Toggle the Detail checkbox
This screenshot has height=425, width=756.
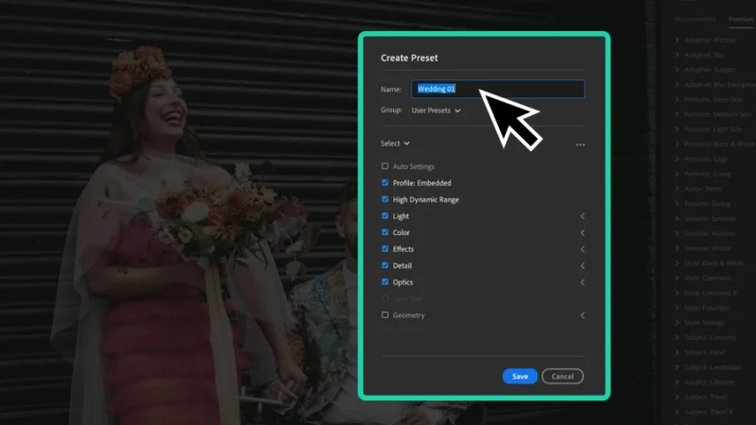point(385,265)
